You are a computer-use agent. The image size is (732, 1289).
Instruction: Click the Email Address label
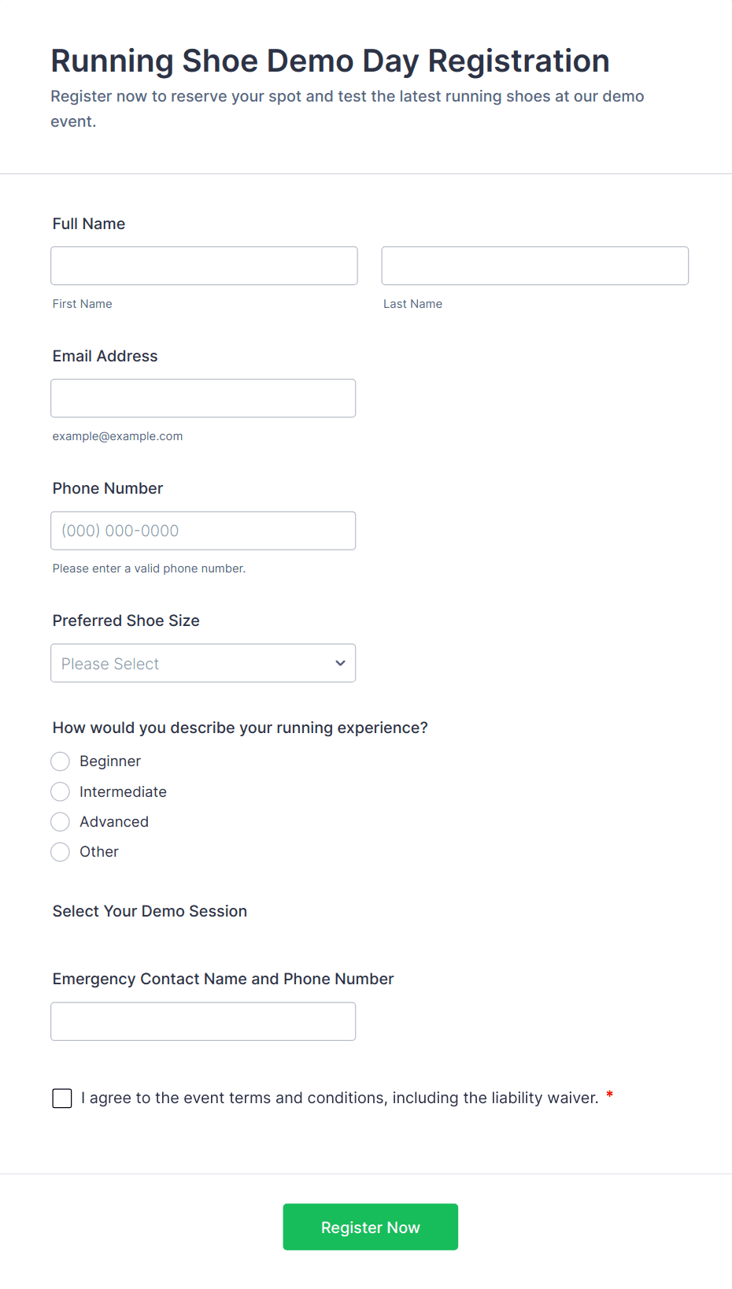pyautogui.click(x=105, y=356)
